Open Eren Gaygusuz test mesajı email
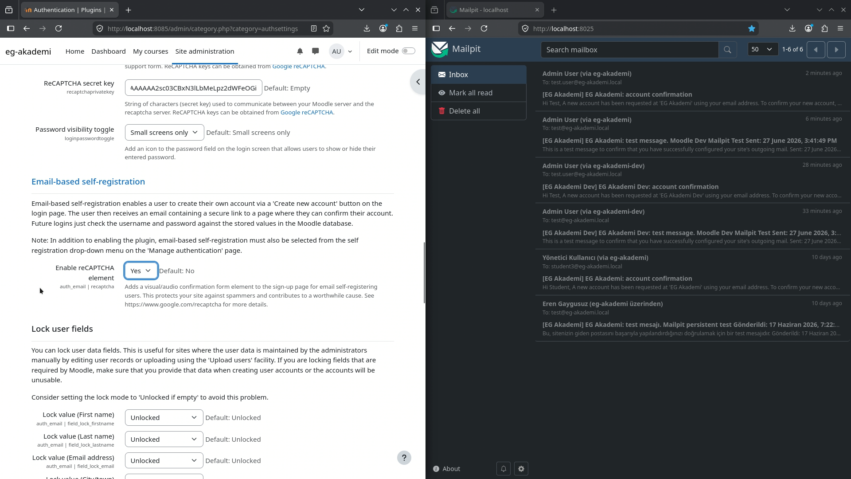This screenshot has width=851, height=479. [x=692, y=318]
